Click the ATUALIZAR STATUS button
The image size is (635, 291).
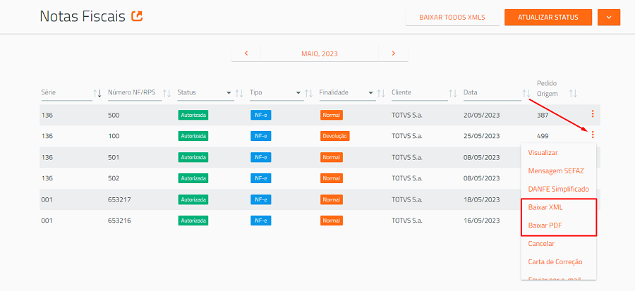[x=548, y=18]
